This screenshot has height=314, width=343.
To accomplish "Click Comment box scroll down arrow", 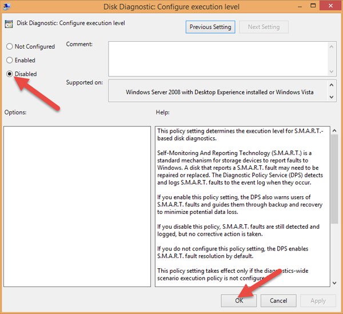I will [332, 71].
